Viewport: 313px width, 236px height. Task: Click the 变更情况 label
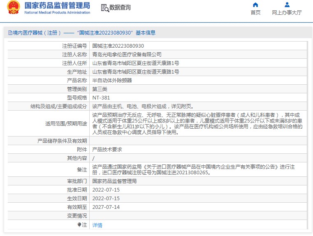[x=77, y=216]
